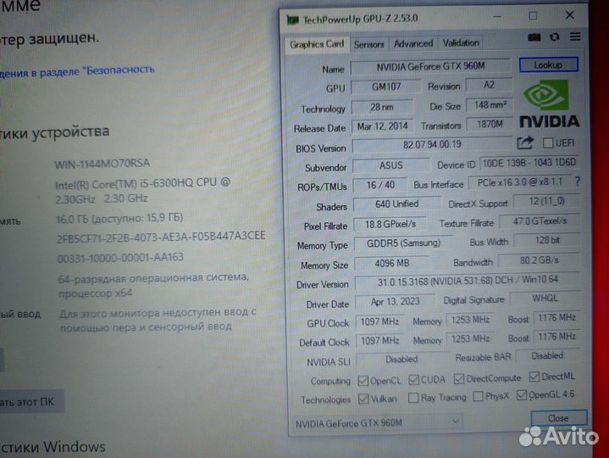This screenshot has height=458, width=609.
Task: Click the GPU Clock field 1097 MHz
Action: pyautogui.click(x=379, y=322)
